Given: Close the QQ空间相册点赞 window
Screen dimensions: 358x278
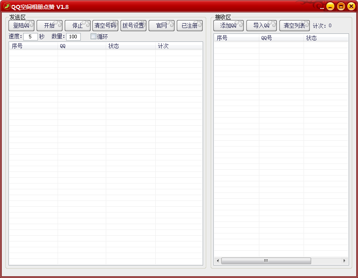Looking at the screenshot, I should 351,6.
